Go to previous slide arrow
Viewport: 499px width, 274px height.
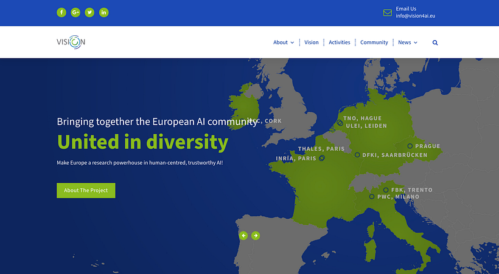coord(243,236)
